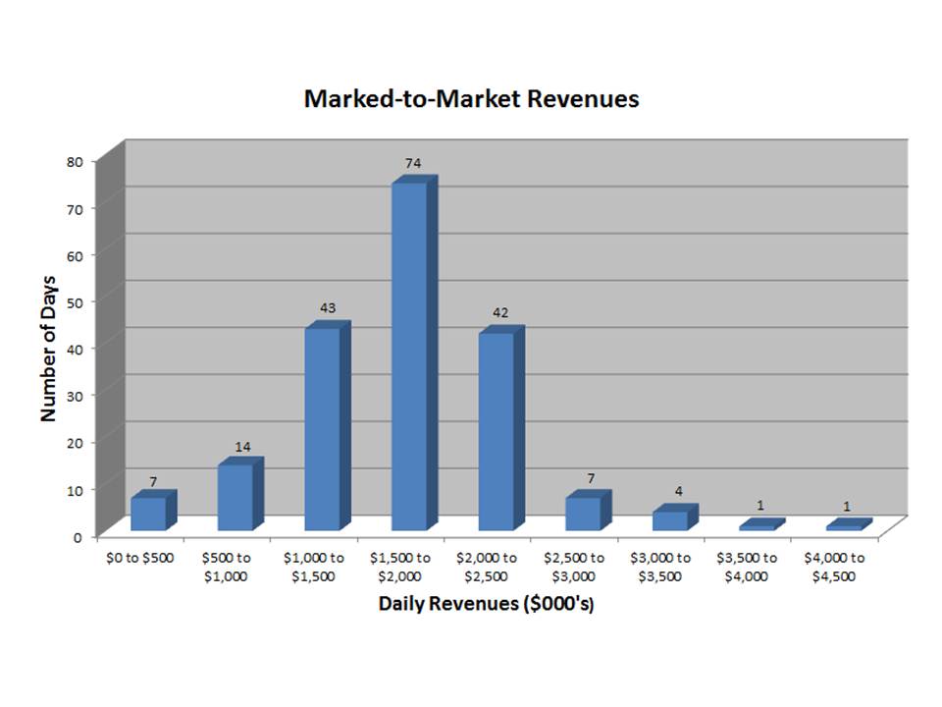
Task: Click the 'Marked-to-Market Revenues' chart title
Action: point(471,99)
